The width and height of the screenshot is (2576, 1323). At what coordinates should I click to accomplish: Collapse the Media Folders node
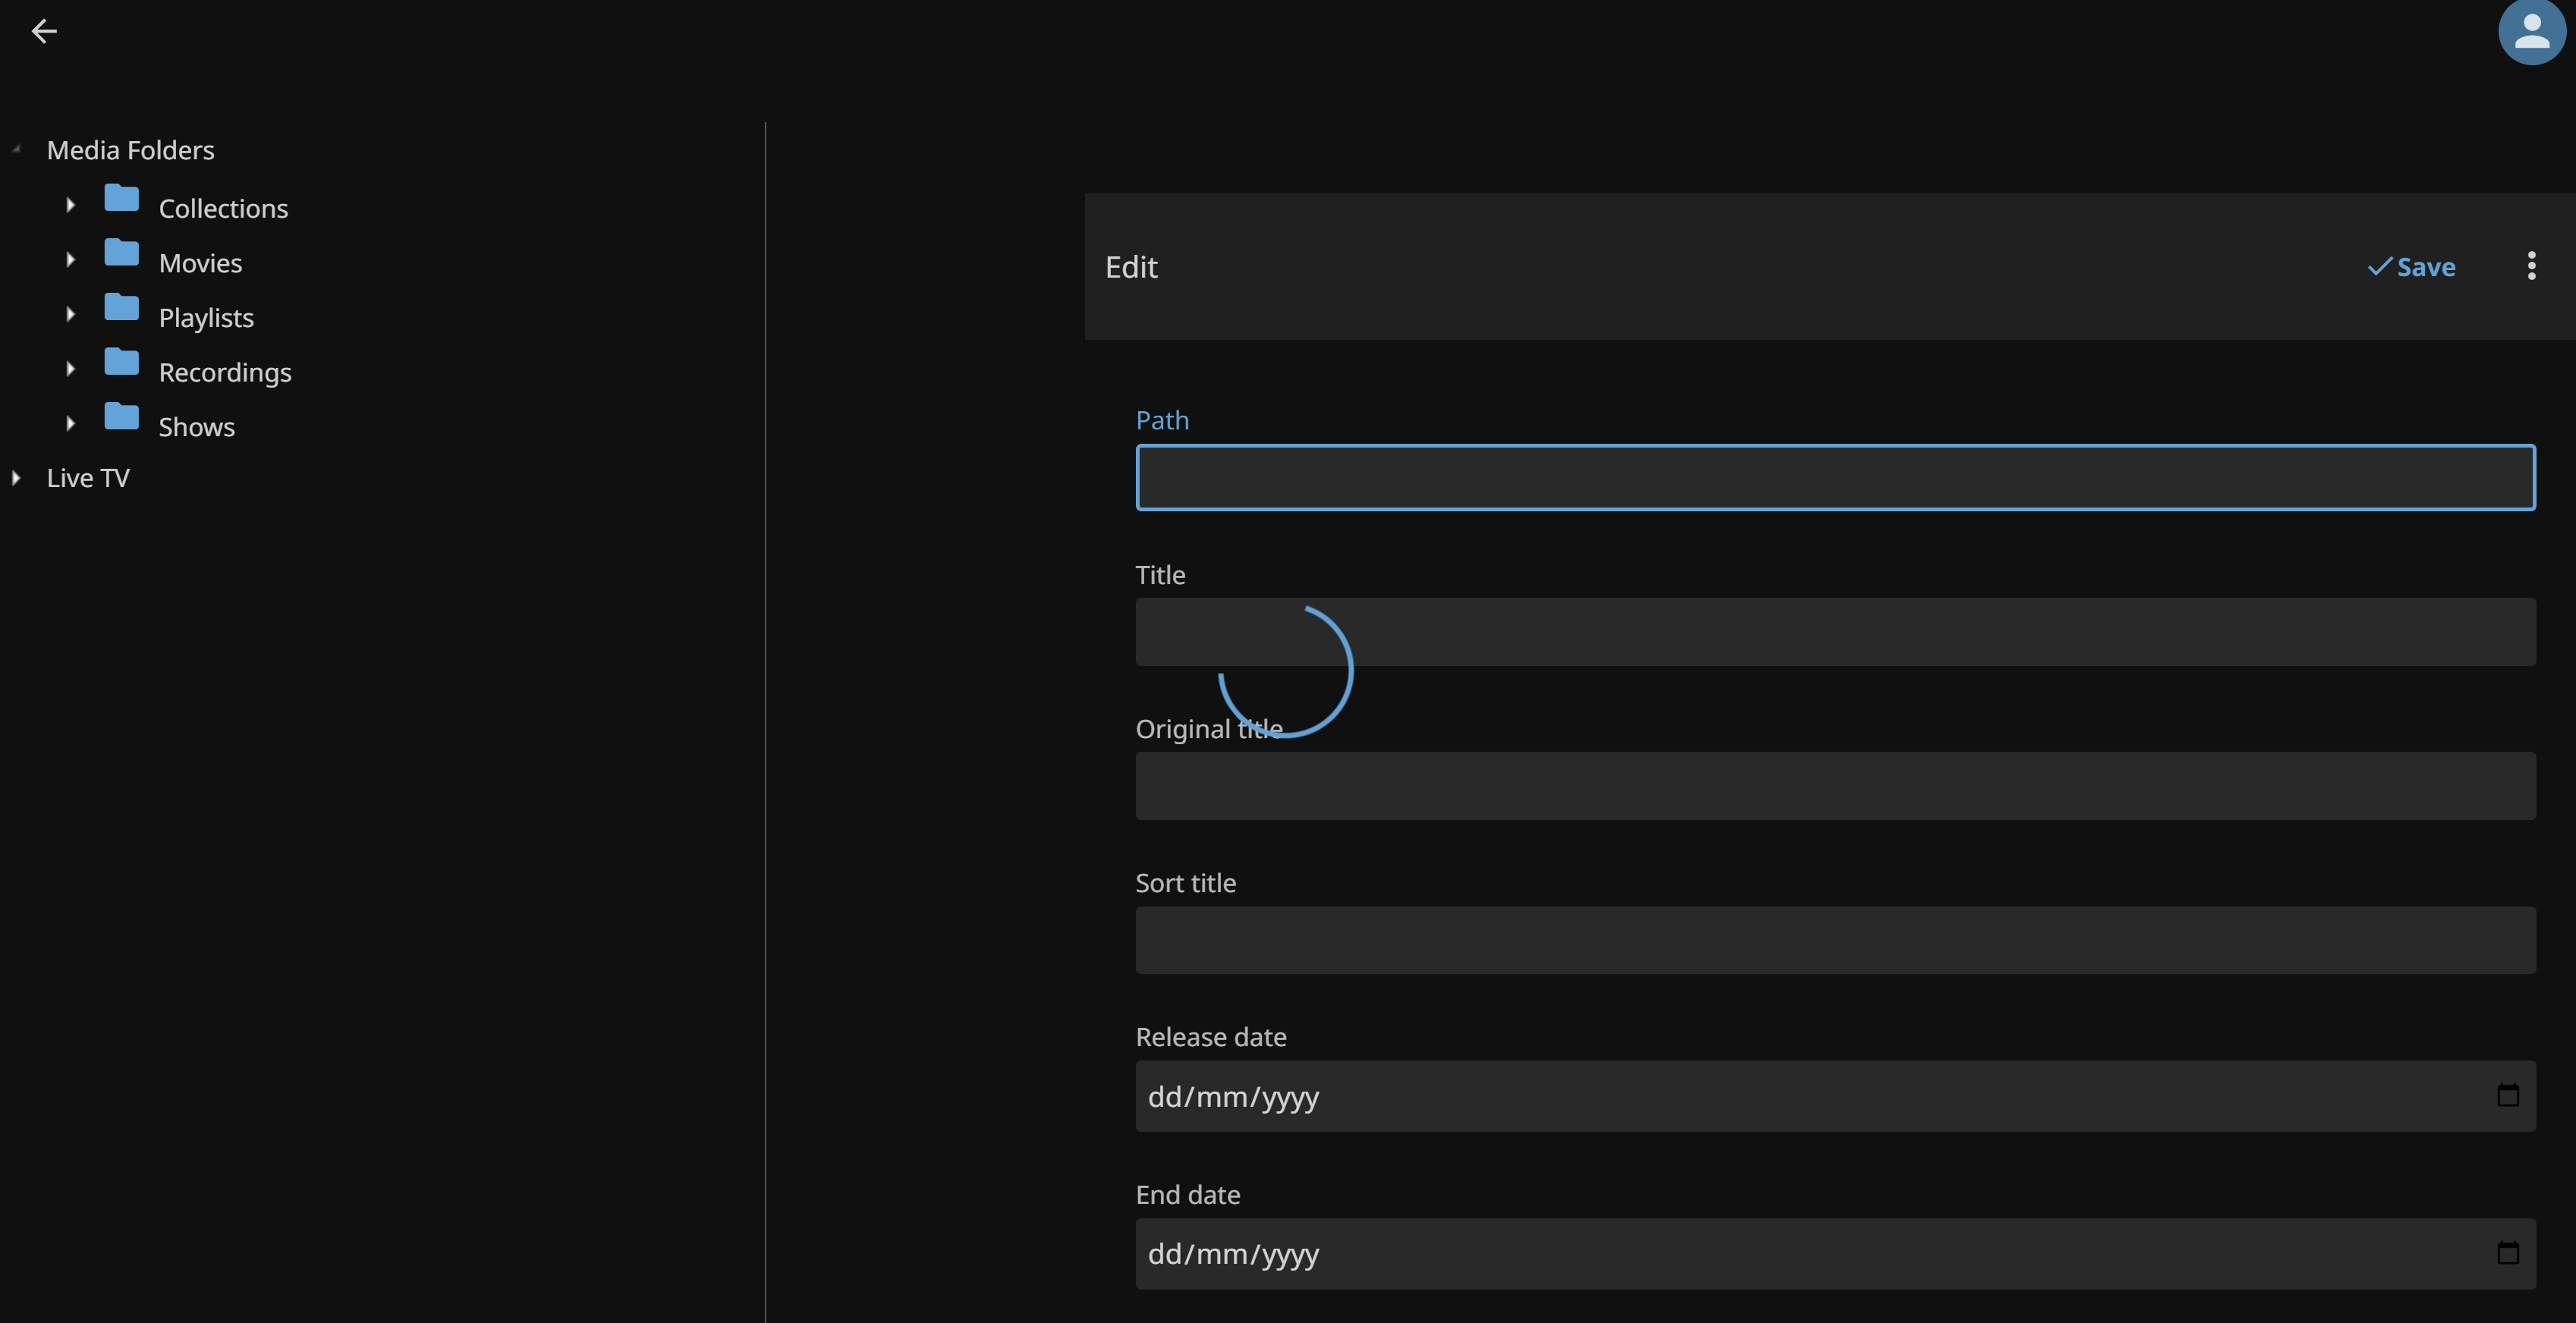coord(16,150)
